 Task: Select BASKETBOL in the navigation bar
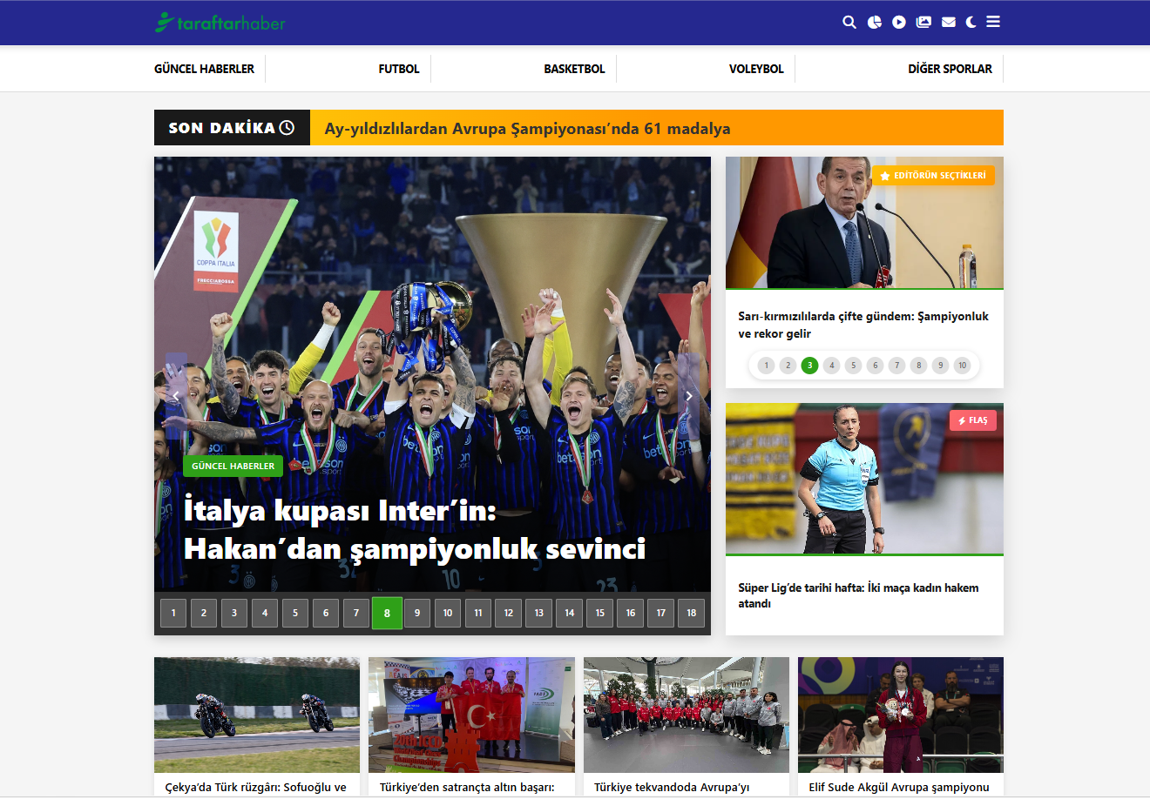tap(574, 69)
